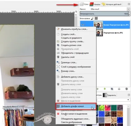The width and height of the screenshot is (131, 126).
Task: Click Добавить альфа-канал menu item
Action: tap(76, 106)
